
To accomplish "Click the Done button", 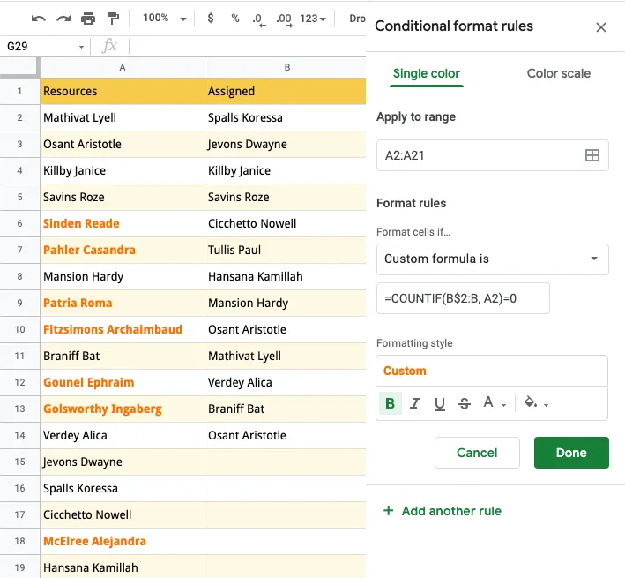I will tap(571, 453).
